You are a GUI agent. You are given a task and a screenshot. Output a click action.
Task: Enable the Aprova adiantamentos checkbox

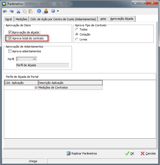click(10, 51)
